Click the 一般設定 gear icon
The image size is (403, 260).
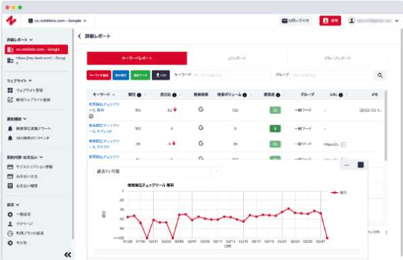coord(10,214)
